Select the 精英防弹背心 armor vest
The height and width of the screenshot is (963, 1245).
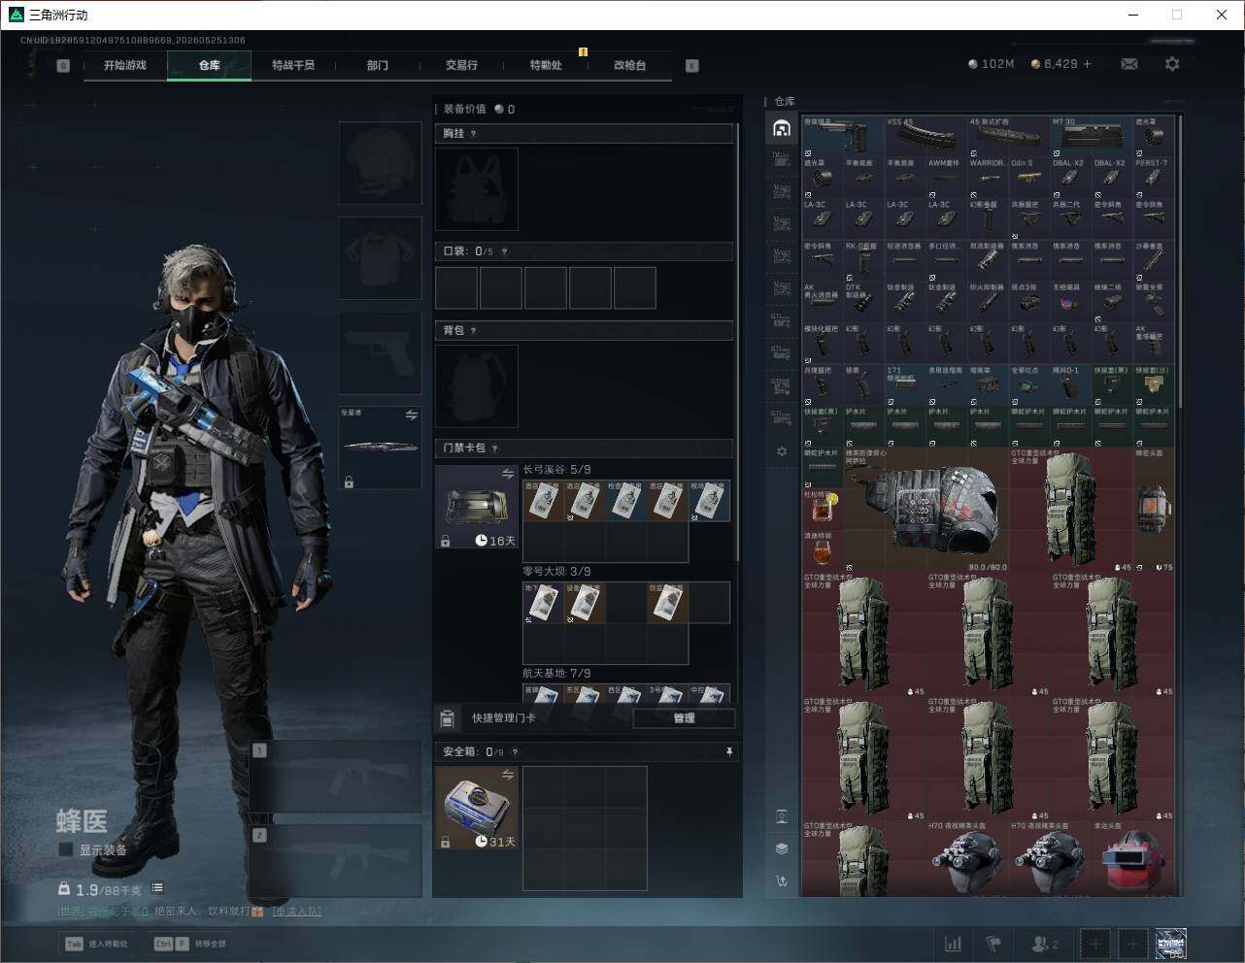(925, 510)
